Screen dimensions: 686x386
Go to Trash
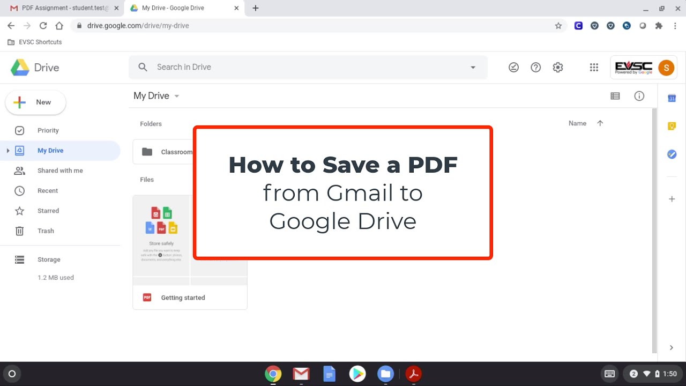click(46, 231)
